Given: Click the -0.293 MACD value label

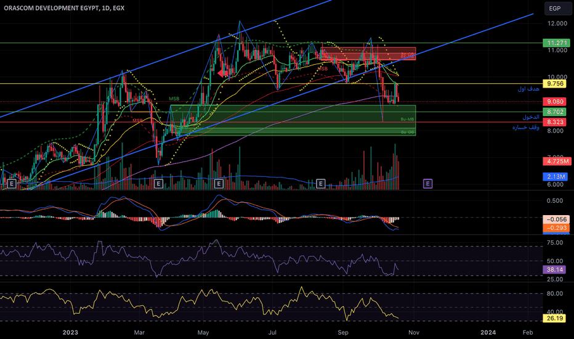Looking at the screenshot, I should (x=556, y=228).
